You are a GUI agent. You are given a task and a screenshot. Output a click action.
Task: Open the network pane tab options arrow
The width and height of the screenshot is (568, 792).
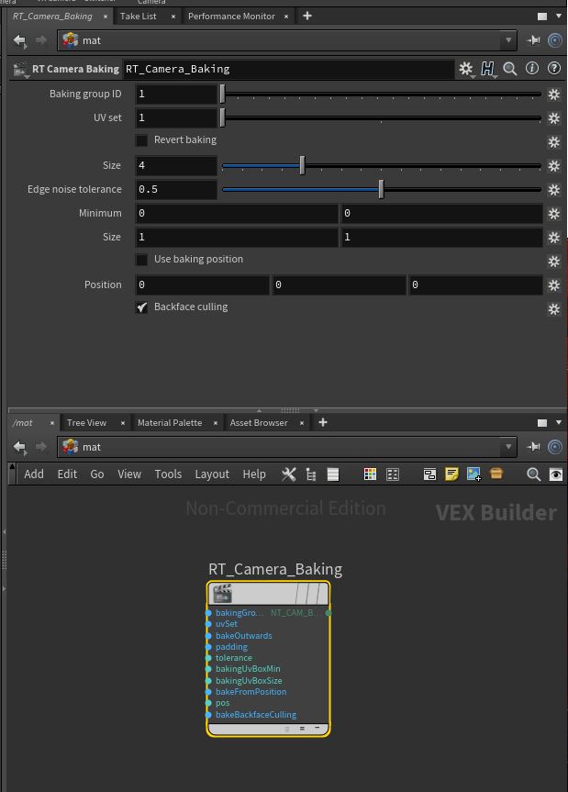559,422
